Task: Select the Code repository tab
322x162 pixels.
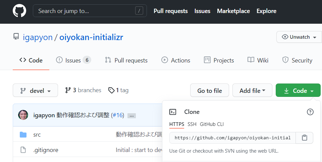Action: (31, 60)
